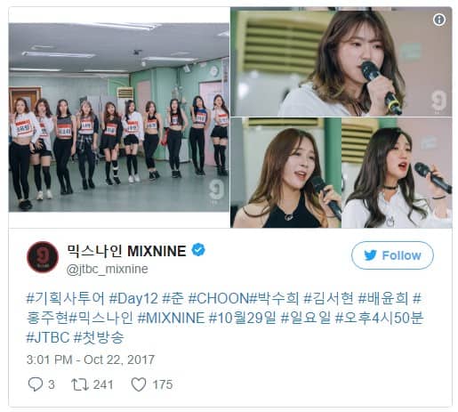The height and width of the screenshot is (412, 458).
Task: Open the @jtbc_mixnine handle link
Action: point(108,270)
